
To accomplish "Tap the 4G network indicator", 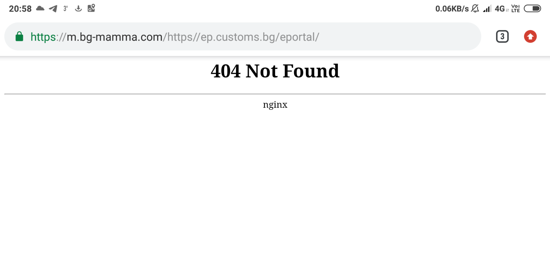I will click(x=501, y=9).
